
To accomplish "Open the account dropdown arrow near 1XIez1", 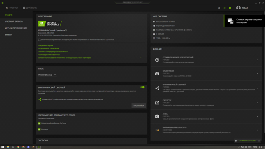I will [x=262, y=8].
